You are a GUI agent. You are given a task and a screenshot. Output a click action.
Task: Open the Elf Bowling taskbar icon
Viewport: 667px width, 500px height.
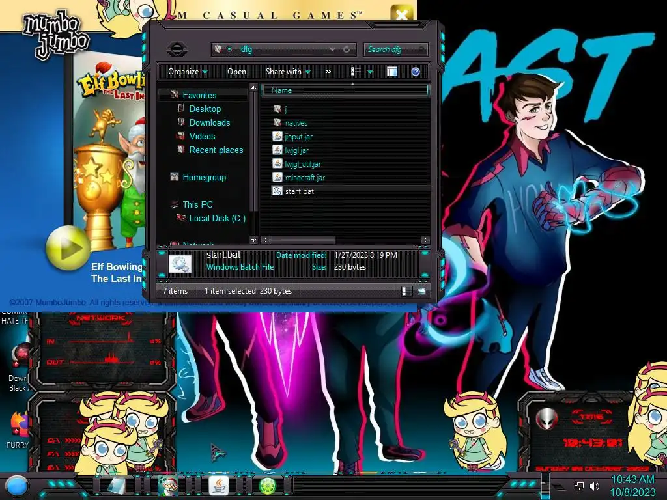point(167,486)
